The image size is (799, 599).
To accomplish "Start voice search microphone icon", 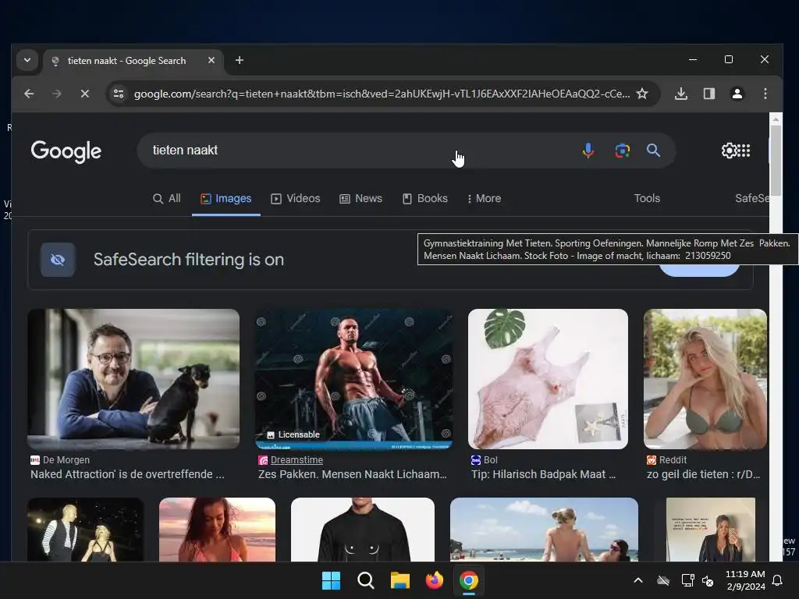I will point(588,151).
